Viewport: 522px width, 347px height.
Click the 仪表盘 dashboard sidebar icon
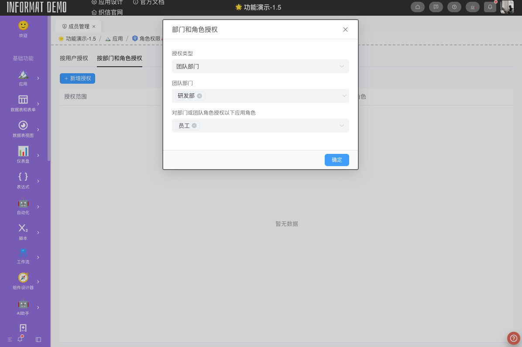(x=23, y=151)
